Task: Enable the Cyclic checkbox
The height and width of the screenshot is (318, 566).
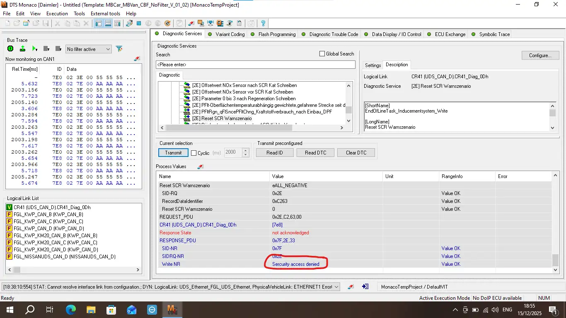Action: 194,153
